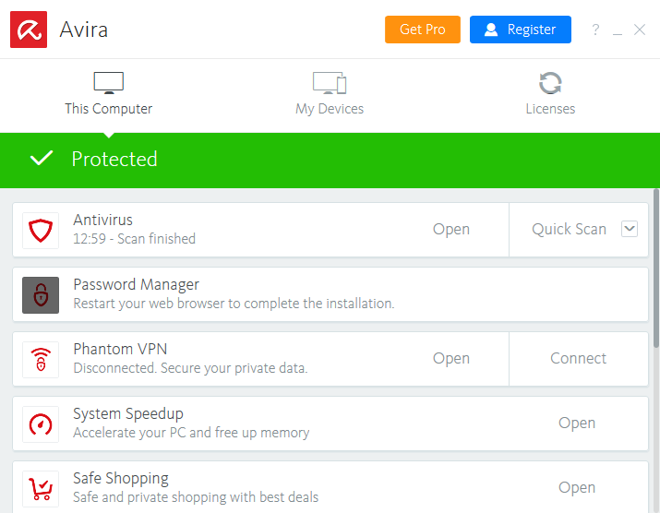Image resolution: width=660 pixels, height=513 pixels.
Task: Open the help question mark icon
Action: 595,30
